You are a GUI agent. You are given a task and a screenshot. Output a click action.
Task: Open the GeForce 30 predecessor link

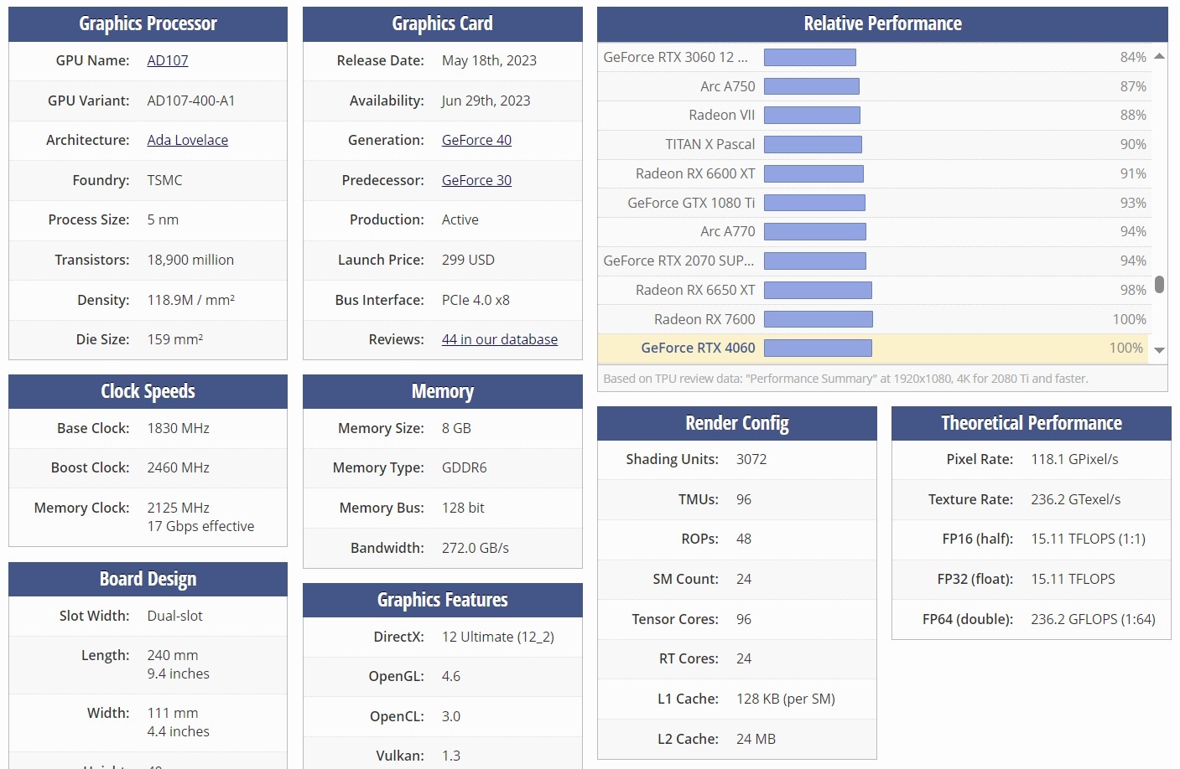pos(476,180)
